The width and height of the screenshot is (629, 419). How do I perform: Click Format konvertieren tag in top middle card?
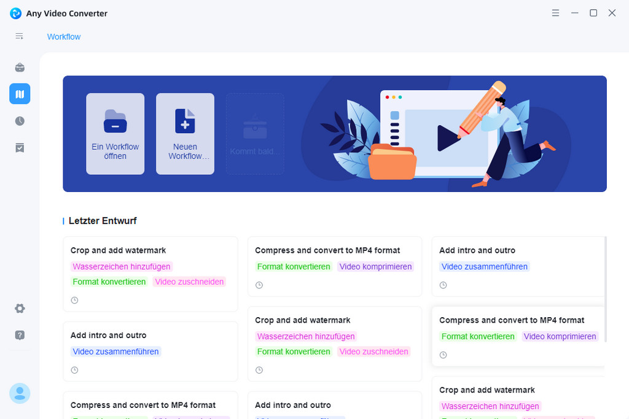tap(294, 266)
